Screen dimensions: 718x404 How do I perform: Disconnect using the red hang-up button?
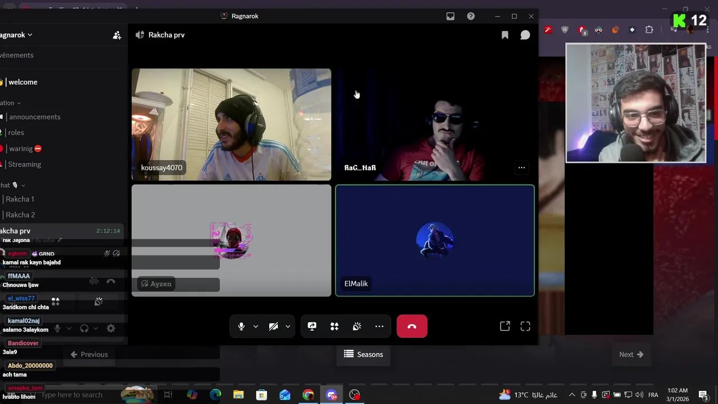pos(412,327)
